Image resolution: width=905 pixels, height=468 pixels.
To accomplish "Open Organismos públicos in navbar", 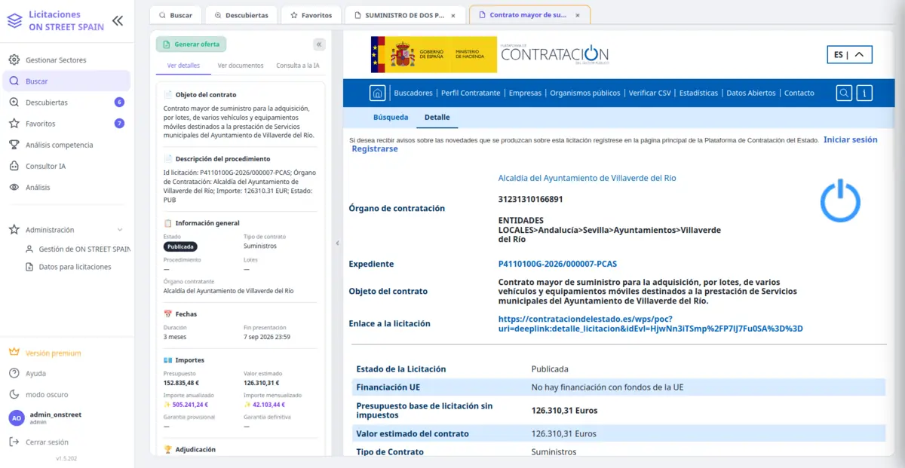I will 584,93.
